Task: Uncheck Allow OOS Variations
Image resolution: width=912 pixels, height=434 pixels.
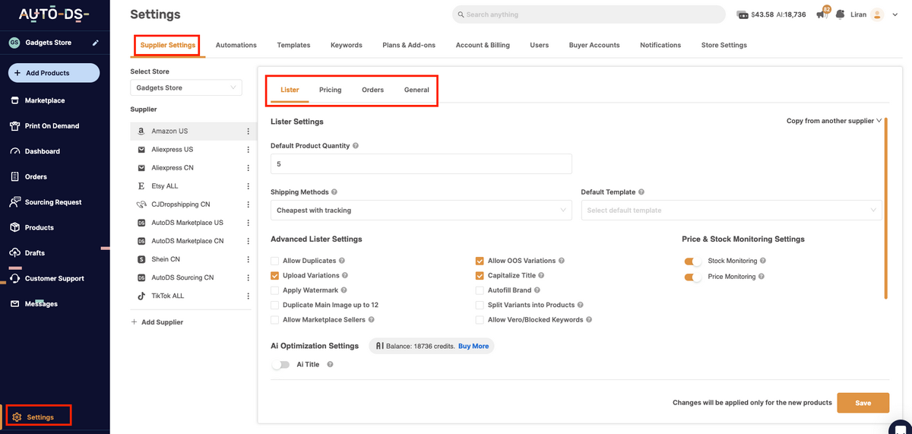Action: tap(480, 261)
